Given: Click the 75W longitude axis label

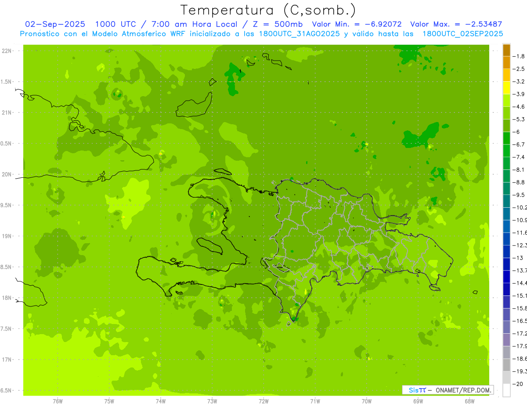Looking at the screenshot, I should tap(109, 401).
